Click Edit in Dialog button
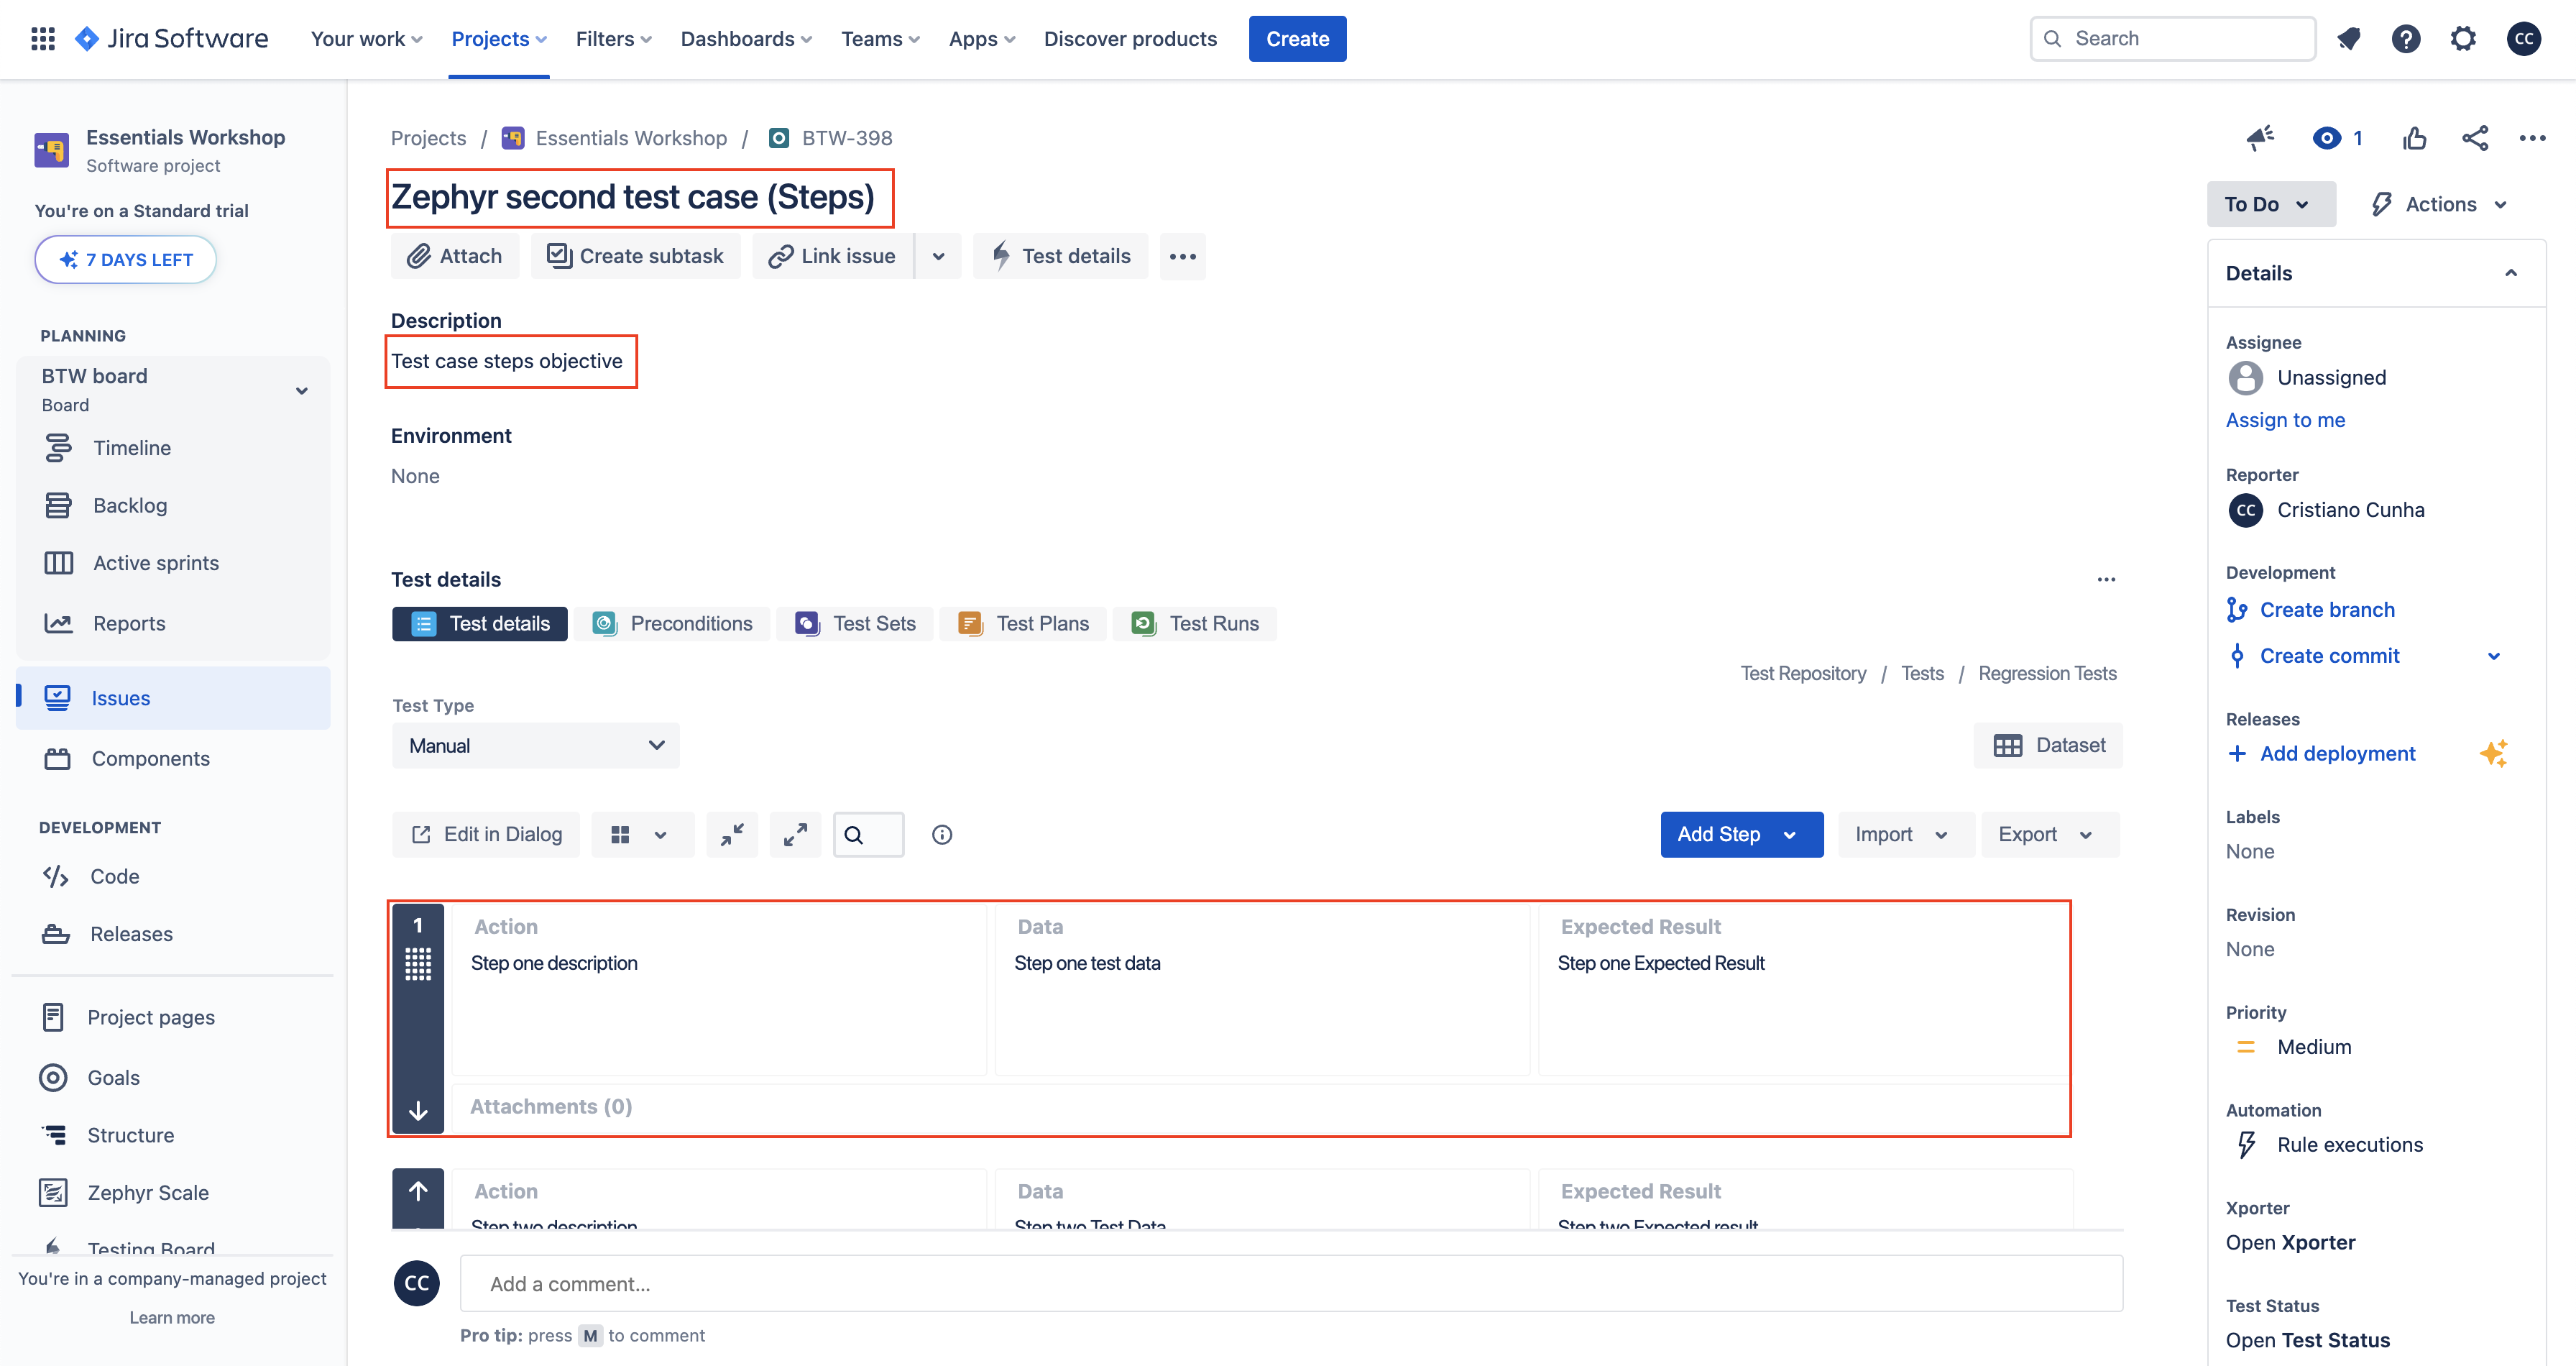Viewport: 2576px width, 1366px height. point(487,835)
